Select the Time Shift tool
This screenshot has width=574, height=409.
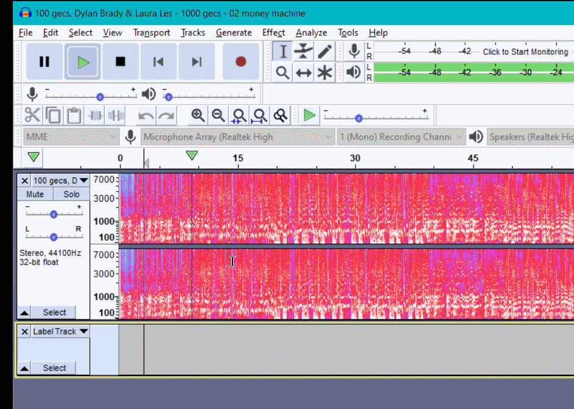(303, 72)
